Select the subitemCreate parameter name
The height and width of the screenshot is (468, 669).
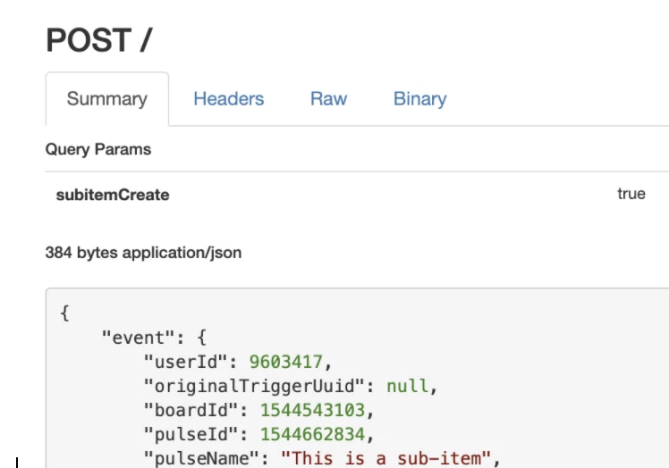point(113,195)
